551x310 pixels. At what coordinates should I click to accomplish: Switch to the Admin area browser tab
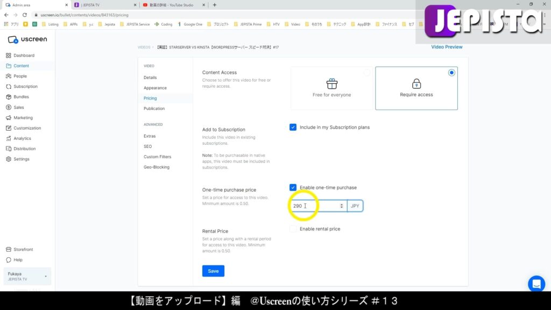(x=37, y=5)
